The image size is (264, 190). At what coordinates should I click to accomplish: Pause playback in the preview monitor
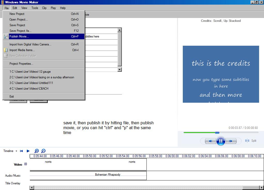point(220,141)
